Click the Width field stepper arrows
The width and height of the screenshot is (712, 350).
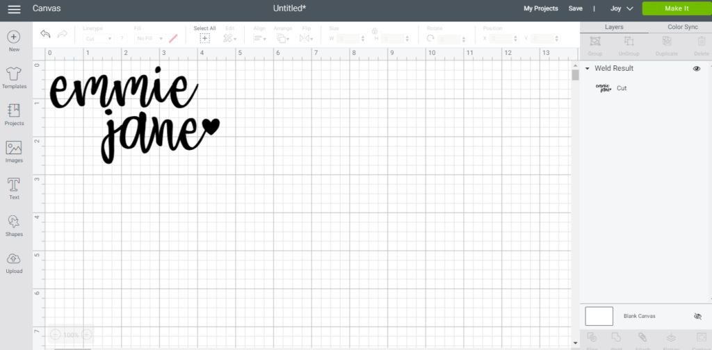coord(363,39)
